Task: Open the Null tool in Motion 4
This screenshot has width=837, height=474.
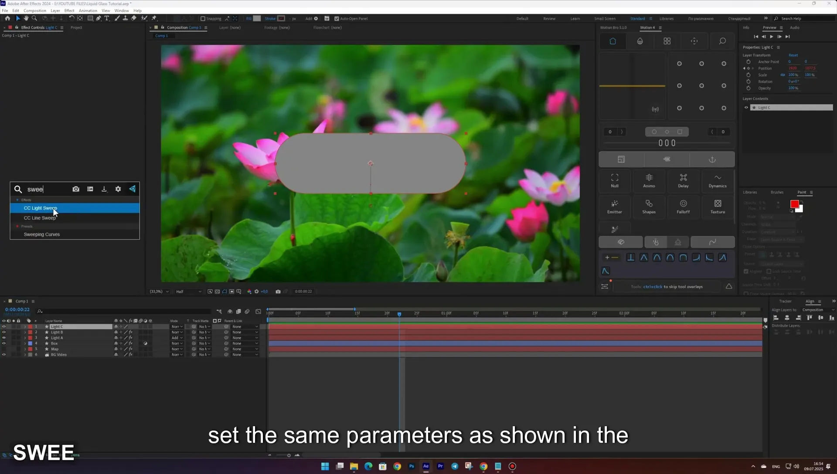Action: coord(615,181)
